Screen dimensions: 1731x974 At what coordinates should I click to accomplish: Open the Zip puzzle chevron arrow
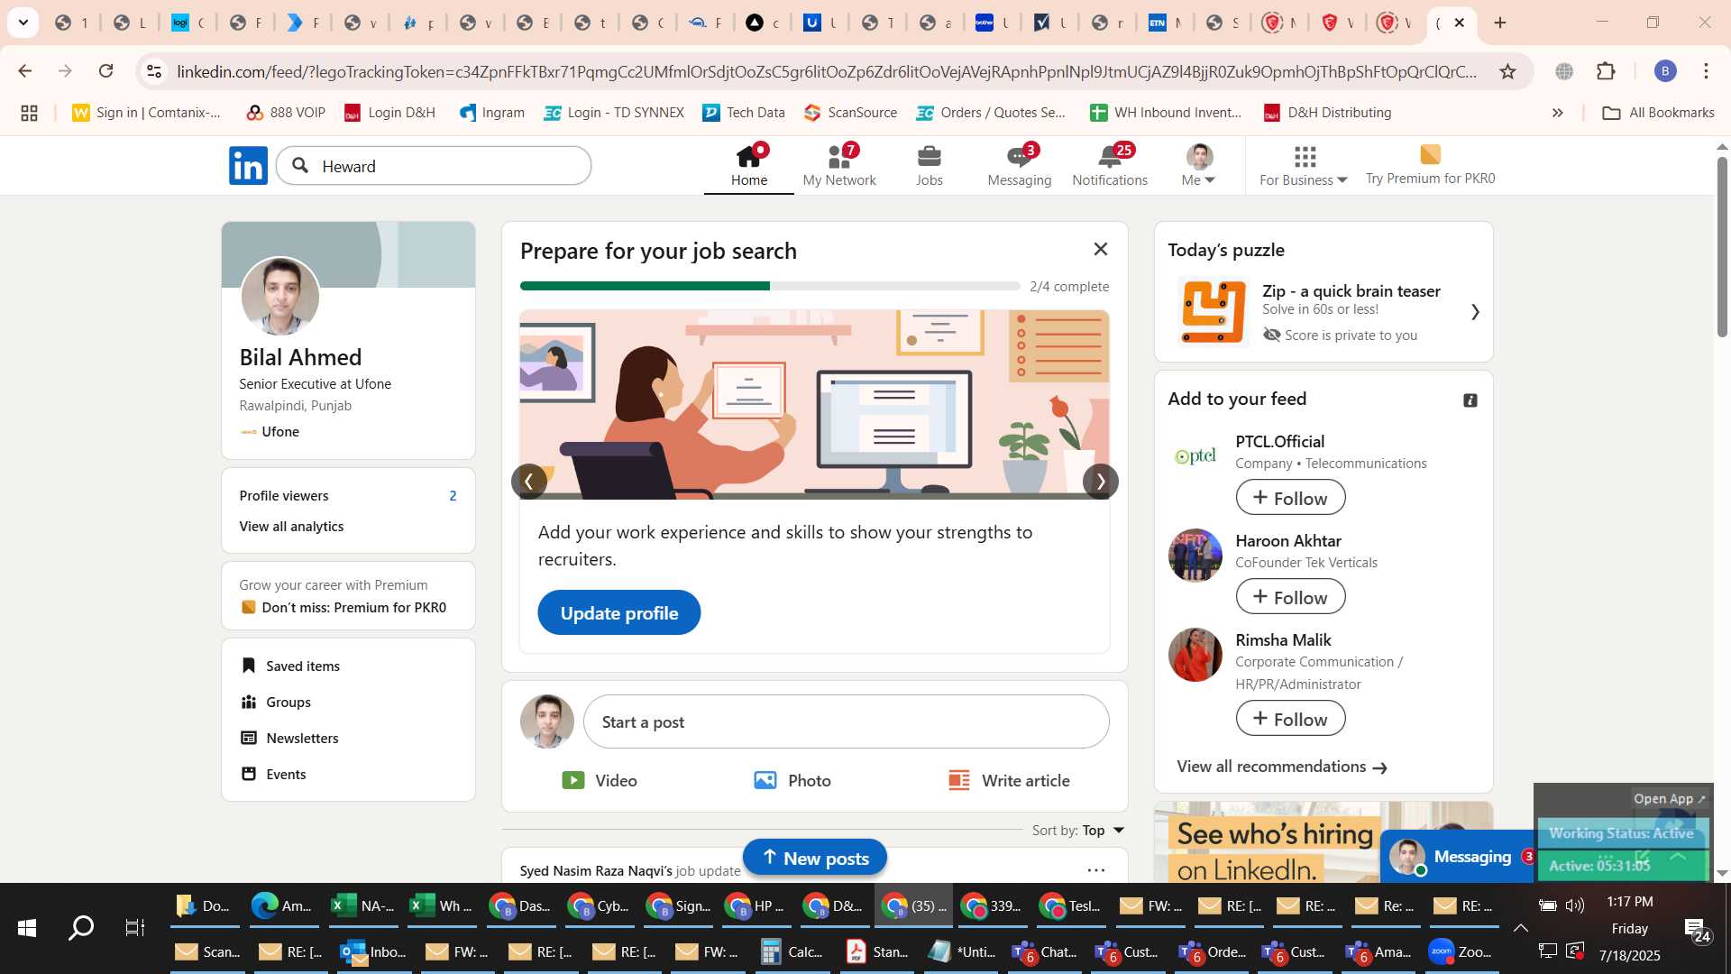click(x=1475, y=312)
